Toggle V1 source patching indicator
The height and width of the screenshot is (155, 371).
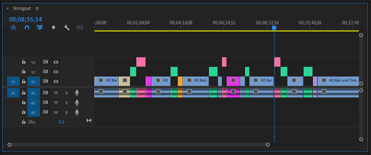tap(13, 82)
